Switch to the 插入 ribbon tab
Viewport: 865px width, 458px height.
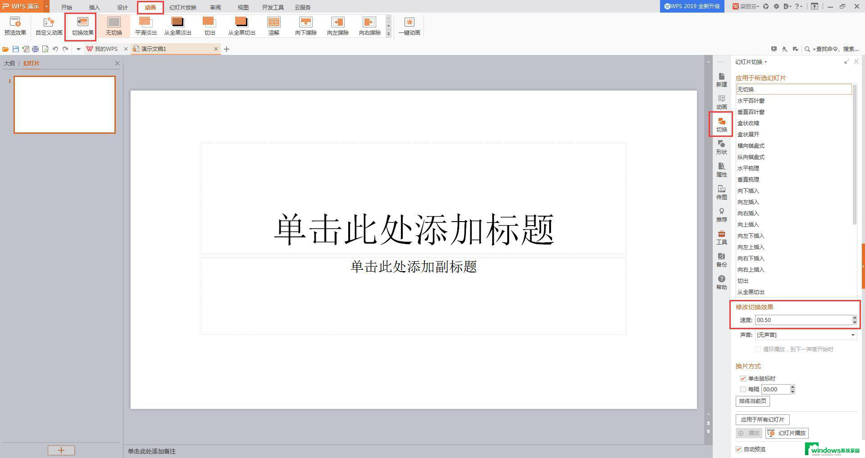(x=94, y=7)
